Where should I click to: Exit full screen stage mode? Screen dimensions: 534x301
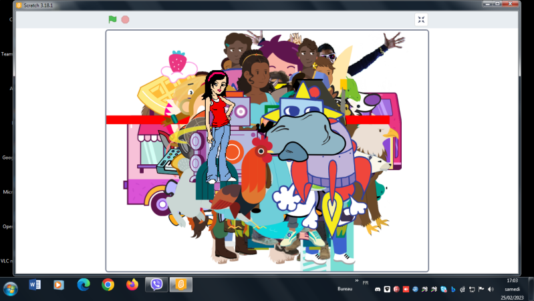coord(421,20)
